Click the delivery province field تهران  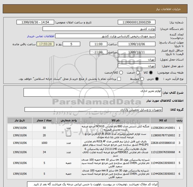[137, 59]
